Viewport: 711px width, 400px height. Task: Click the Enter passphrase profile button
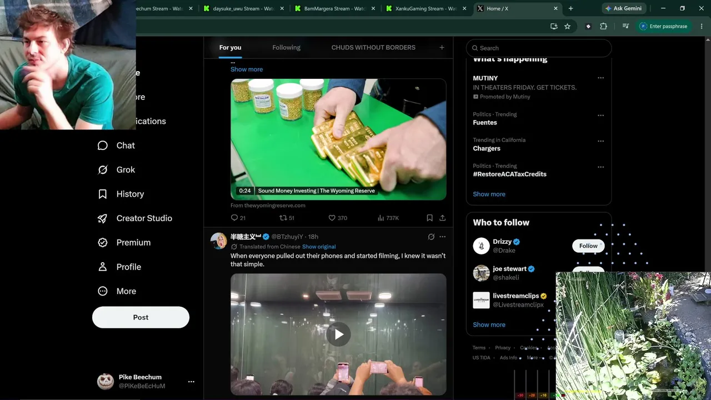coord(663,26)
